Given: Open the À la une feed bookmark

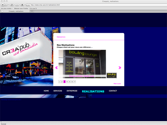Looking at the screenshot, I should pos(33,9).
